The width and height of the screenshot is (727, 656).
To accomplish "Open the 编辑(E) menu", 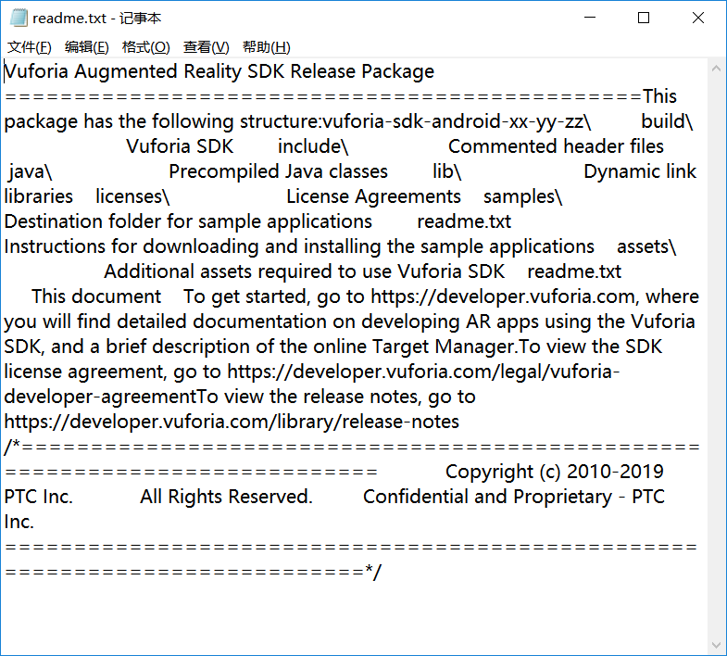I will [x=87, y=47].
